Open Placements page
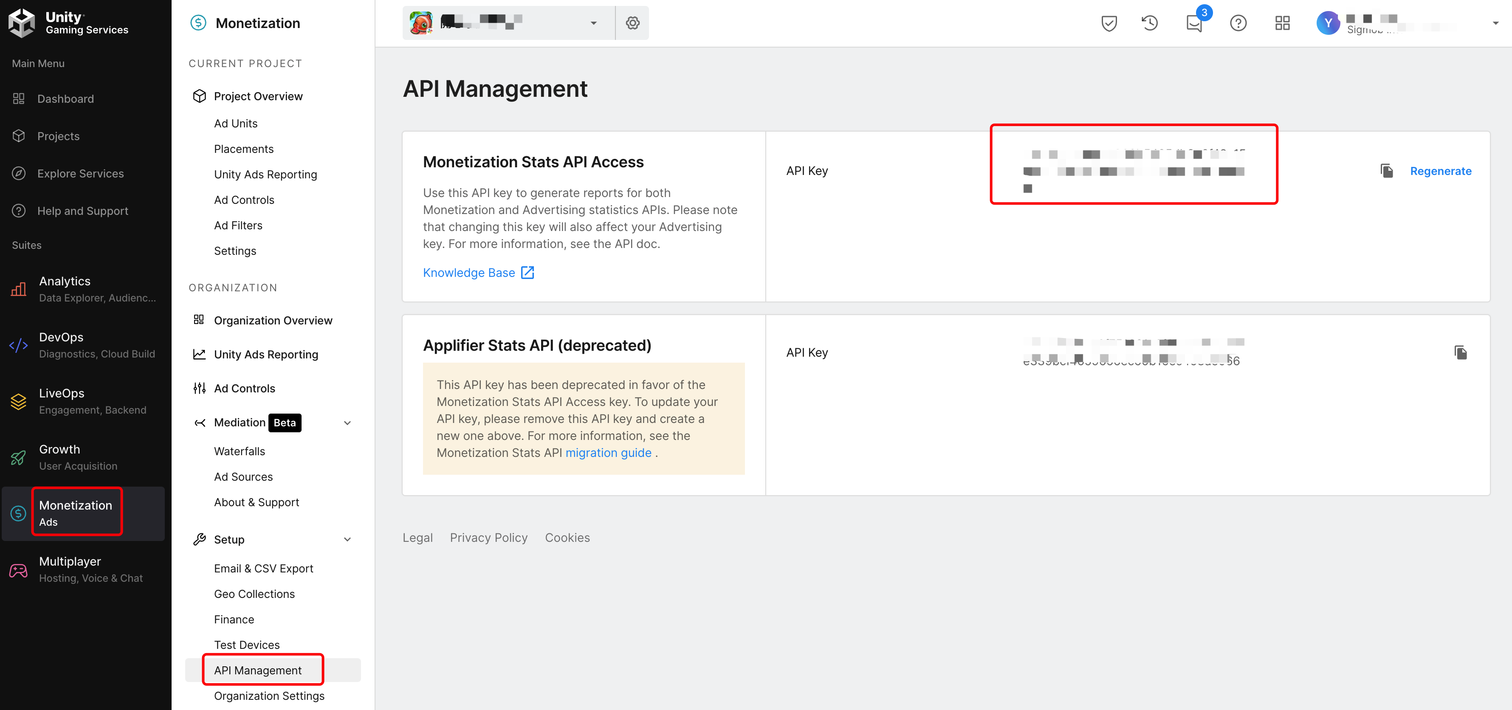This screenshot has width=1512, height=710. tap(244, 149)
